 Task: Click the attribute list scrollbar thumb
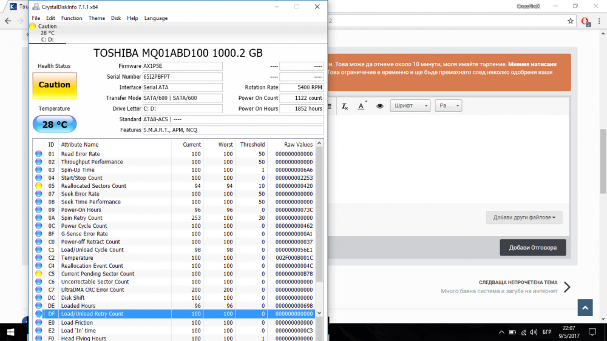coord(319,214)
